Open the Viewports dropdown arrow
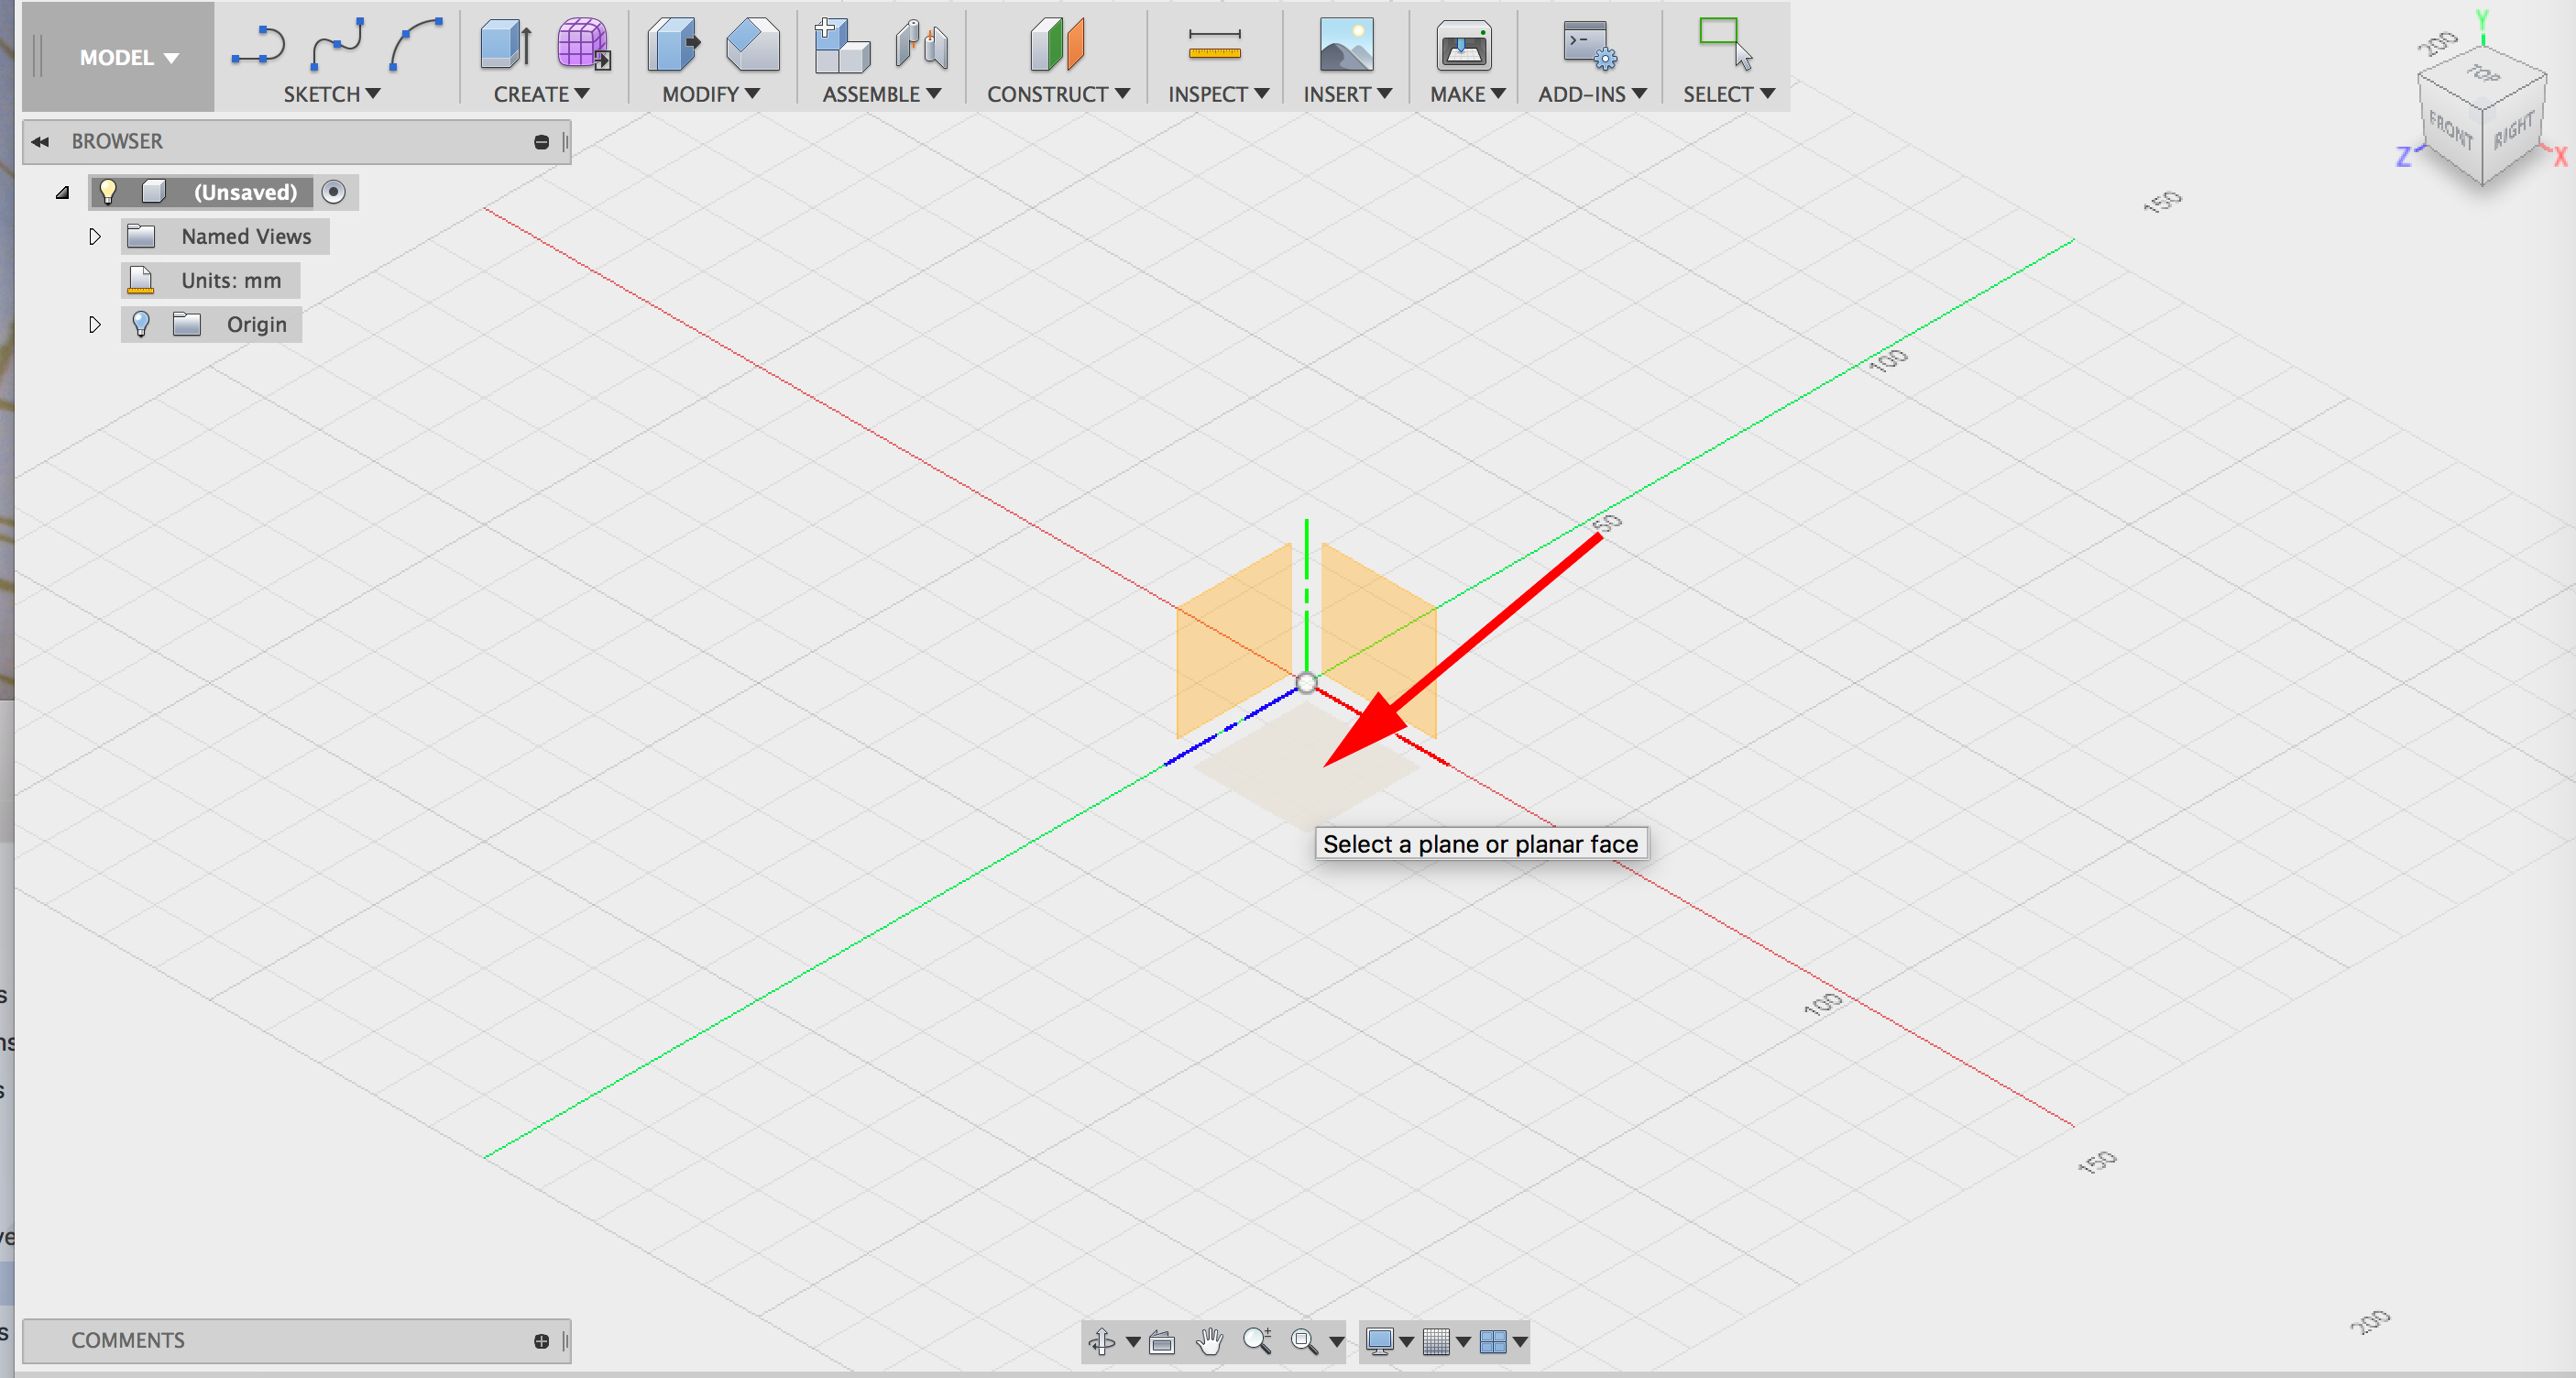Screen dimensions: 2576x1378 [1520, 1342]
